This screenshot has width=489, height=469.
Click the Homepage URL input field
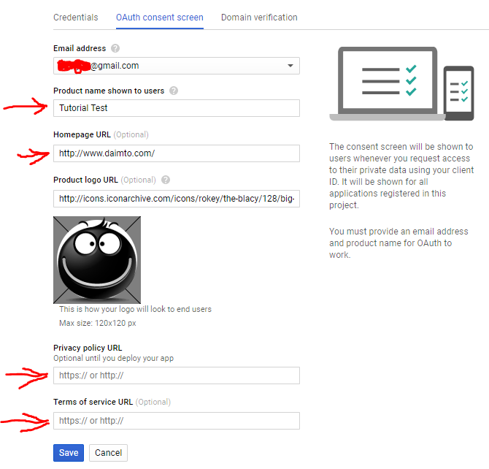[177, 153]
